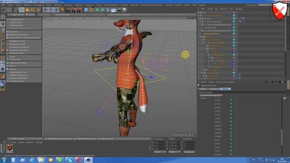
Task: Switch to Model mode in left sidebar
Action: tap(3, 24)
